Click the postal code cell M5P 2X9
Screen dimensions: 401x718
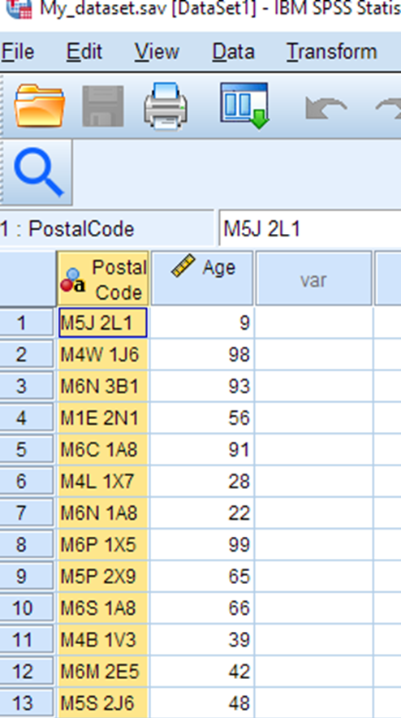103,576
